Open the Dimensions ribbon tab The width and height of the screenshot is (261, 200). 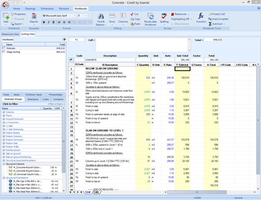(x=47, y=9)
